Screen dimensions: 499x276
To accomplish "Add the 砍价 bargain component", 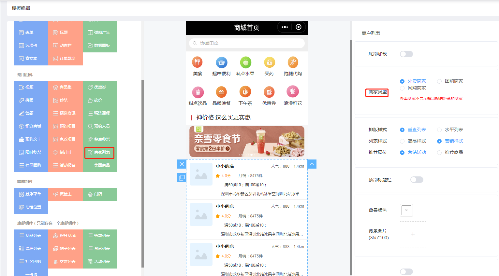I will tap(100, 100).
